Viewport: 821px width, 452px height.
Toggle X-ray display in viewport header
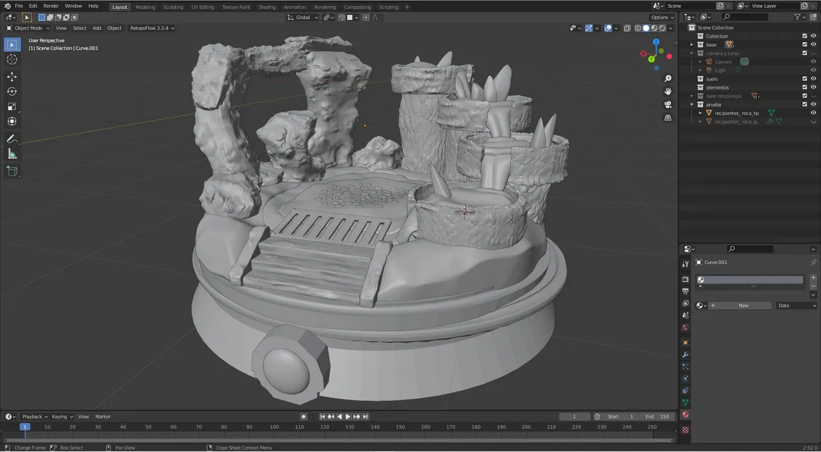coord(629,28)
